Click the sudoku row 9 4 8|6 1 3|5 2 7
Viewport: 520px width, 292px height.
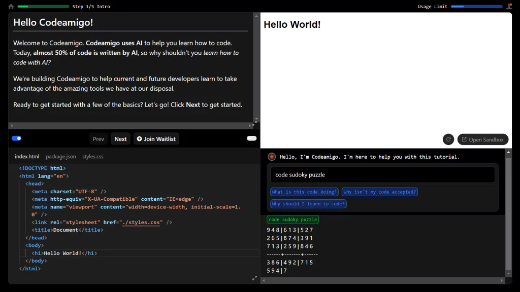[290, 230]
